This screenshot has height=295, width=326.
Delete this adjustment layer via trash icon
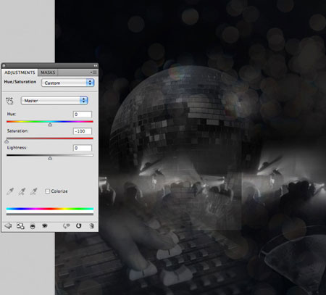tap(91, 226)
